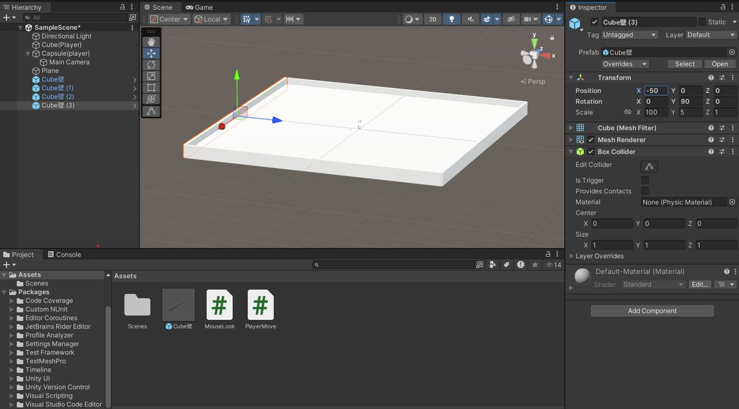
Task: Open search by type in Project
Action: (x=493, y=264)
